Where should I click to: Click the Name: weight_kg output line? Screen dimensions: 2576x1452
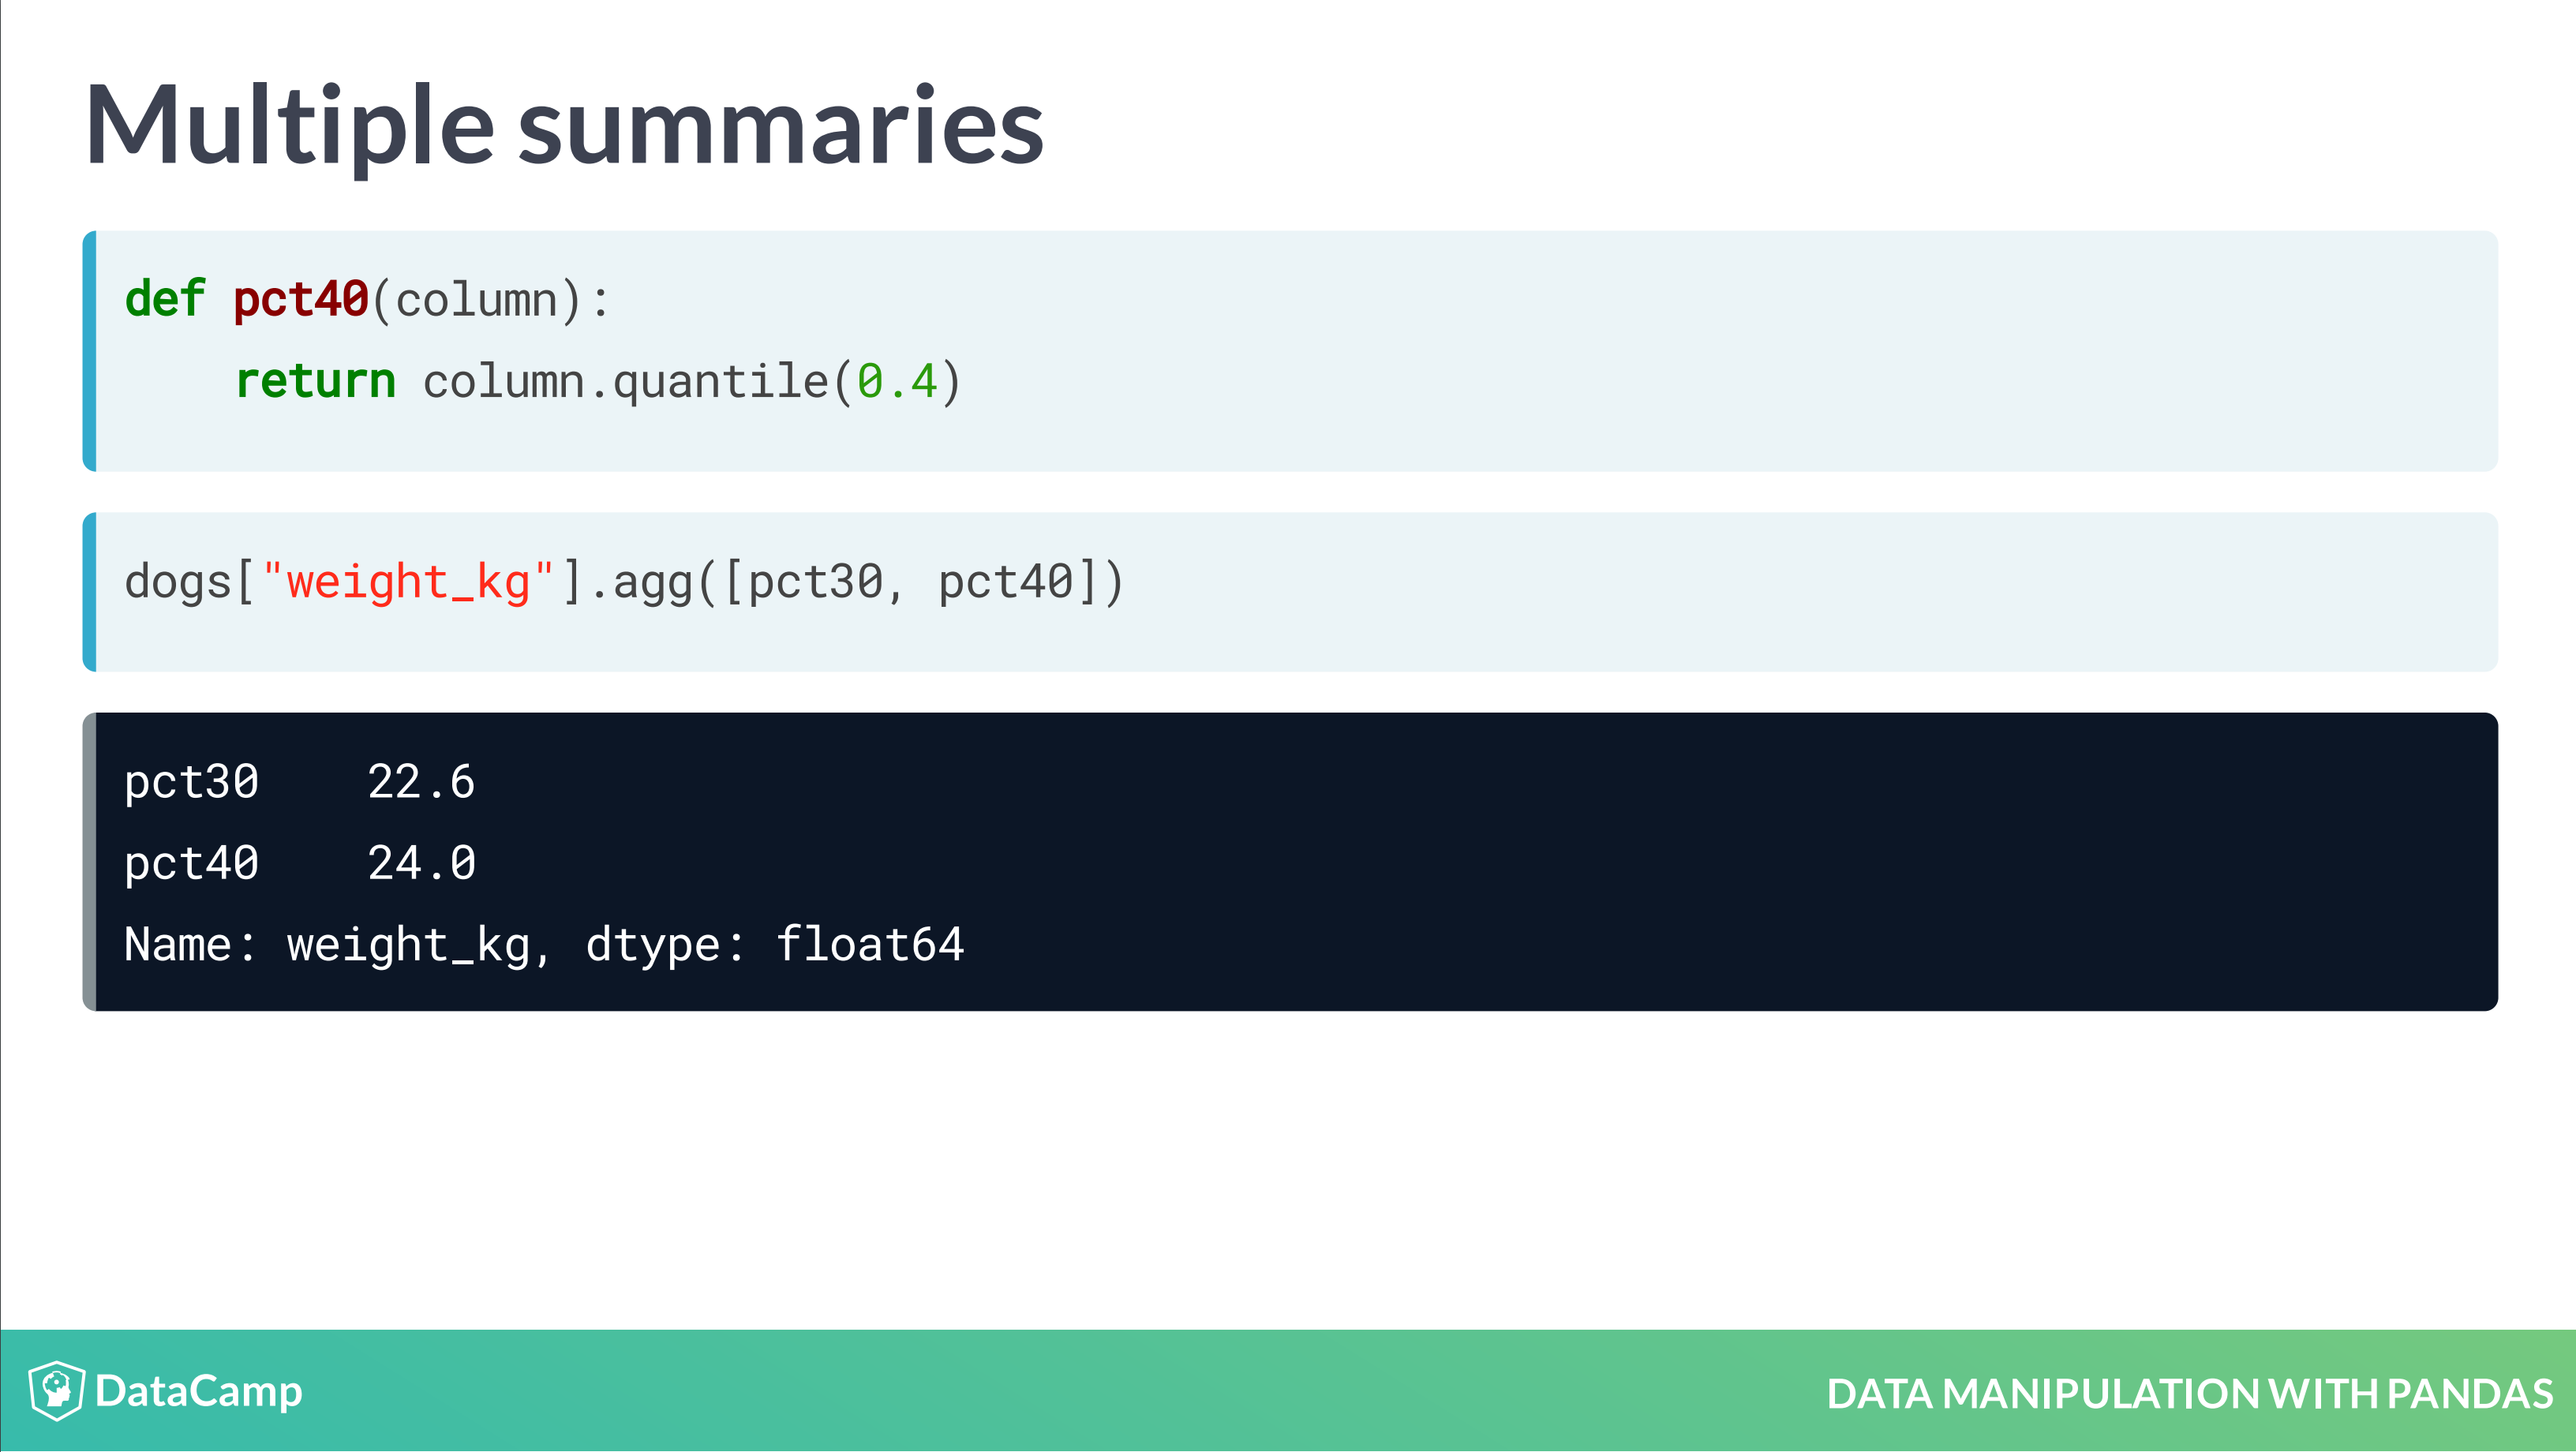pos(338,945)
